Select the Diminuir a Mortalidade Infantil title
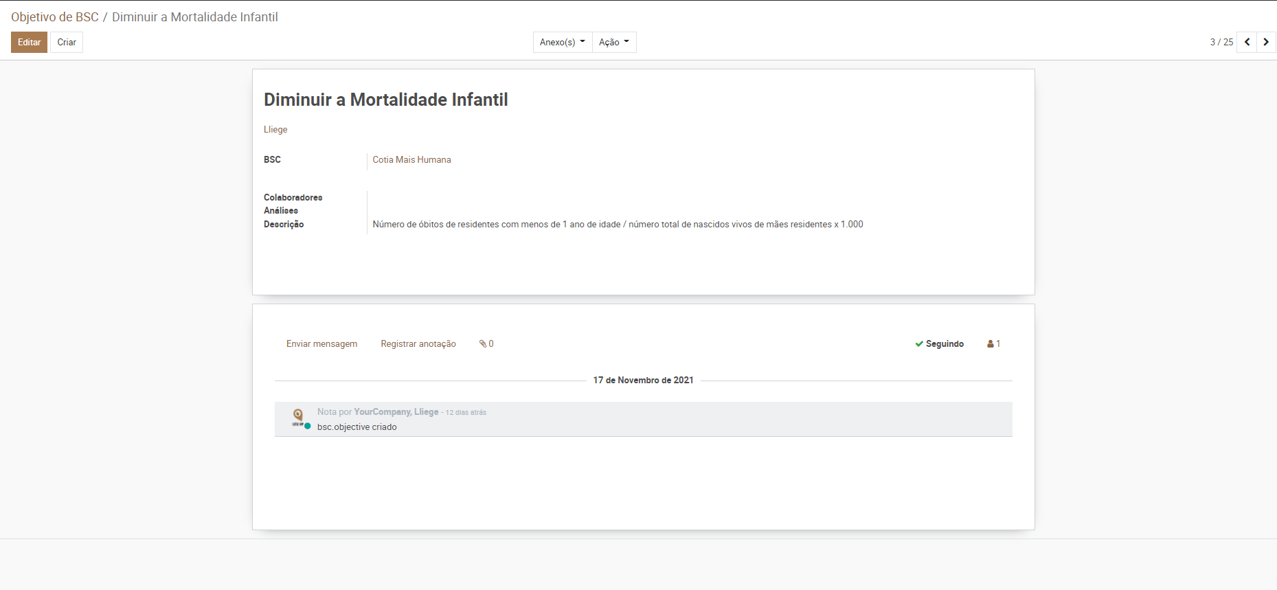 385,100
